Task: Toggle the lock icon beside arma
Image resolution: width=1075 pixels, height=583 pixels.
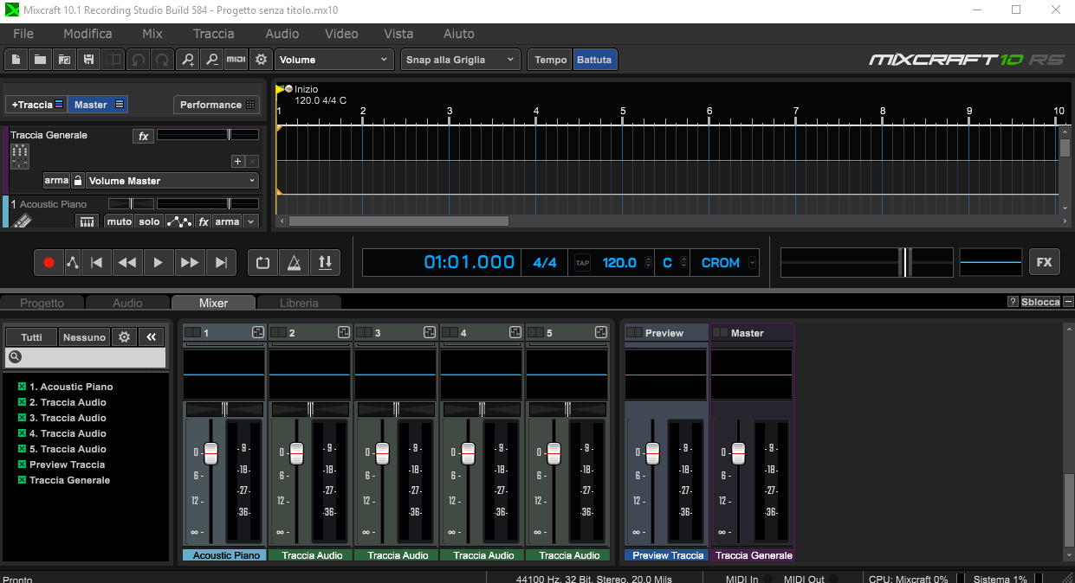Action: pyautogui.click(x=78, y=181)
